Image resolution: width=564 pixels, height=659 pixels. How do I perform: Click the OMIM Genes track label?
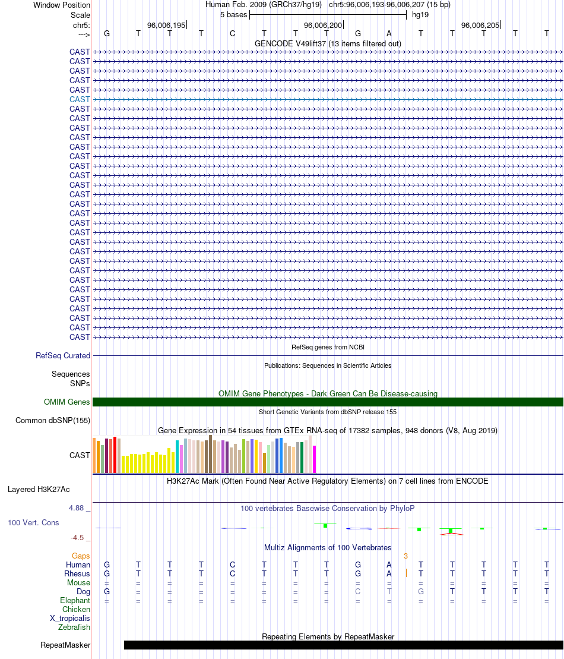click(66, 402)
